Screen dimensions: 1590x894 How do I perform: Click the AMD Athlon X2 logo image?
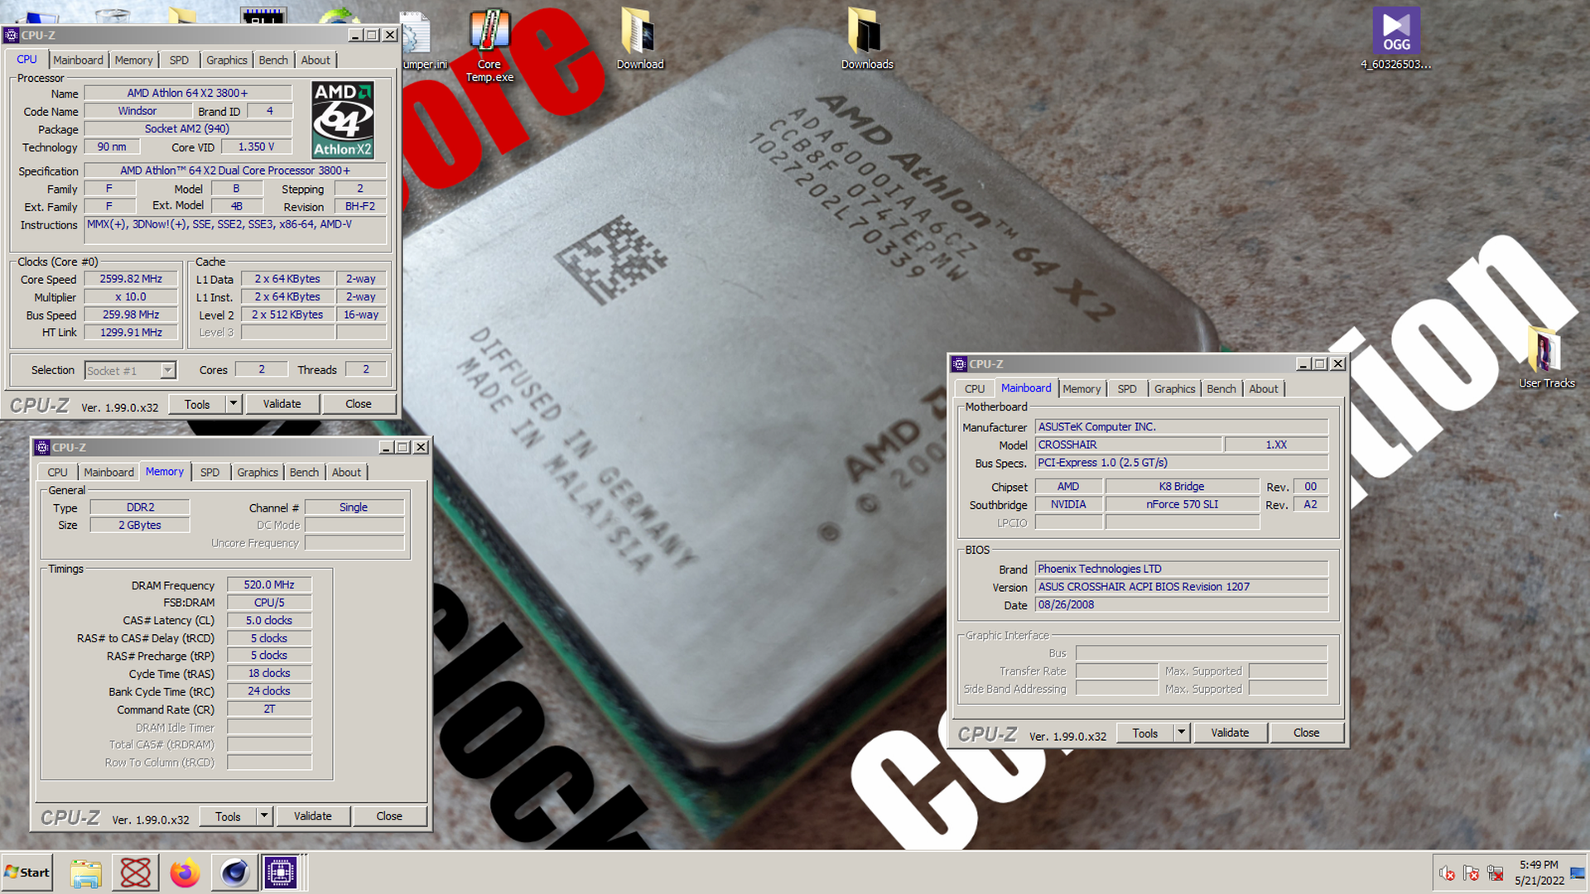click(x=343, y=120)
